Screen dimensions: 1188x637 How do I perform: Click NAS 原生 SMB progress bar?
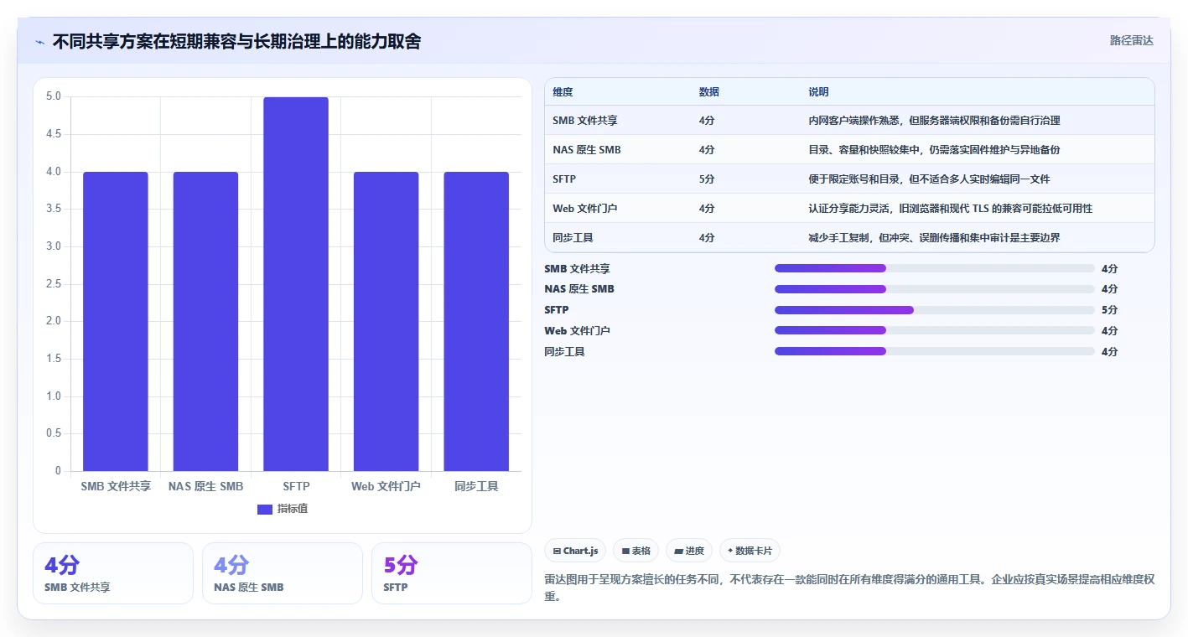pos(935,289)
